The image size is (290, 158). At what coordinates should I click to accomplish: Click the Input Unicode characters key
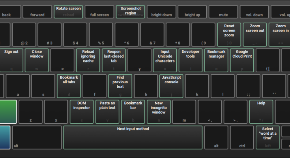coord(165,60)
